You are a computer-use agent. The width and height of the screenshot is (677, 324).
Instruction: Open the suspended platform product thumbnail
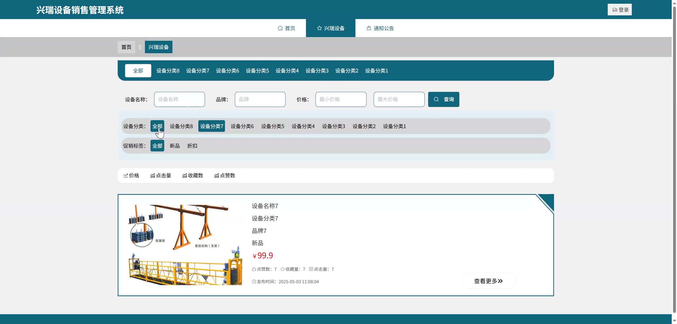(x=185, y=245)
